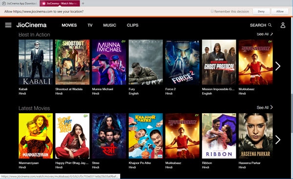Click the Manmarziyaan title text
The image size is (293, 179).
(x=29, y=163)
